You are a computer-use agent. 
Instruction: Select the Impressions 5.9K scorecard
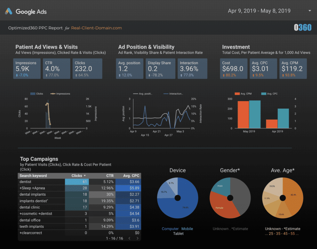27,69
